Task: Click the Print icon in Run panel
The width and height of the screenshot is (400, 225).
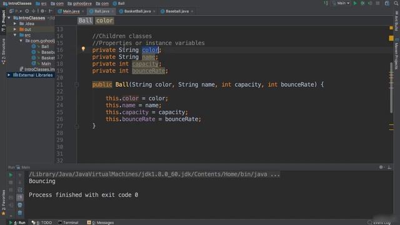Action: pos(20,205)
